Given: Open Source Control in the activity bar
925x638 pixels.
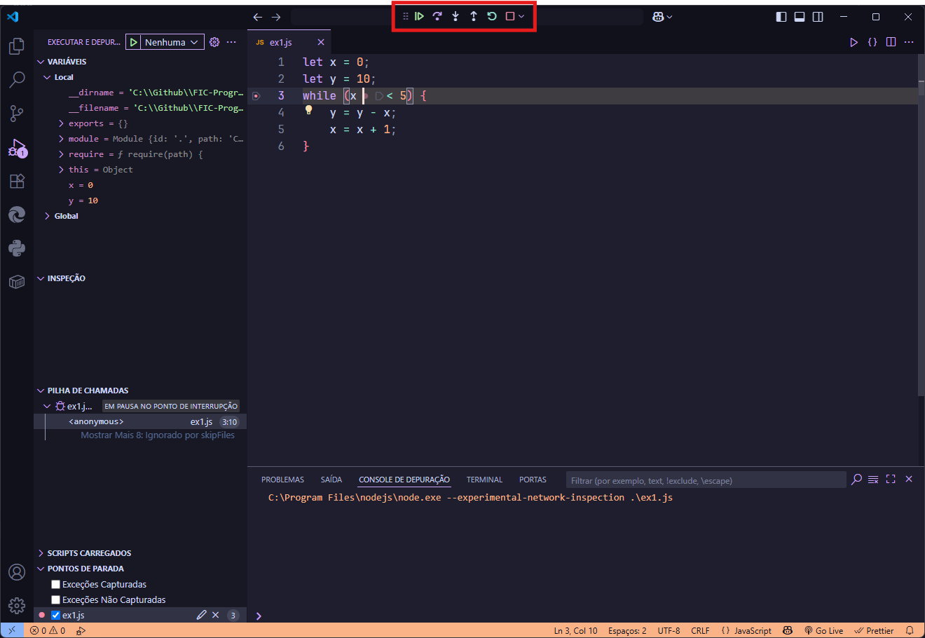Looking at the screenshot, I should point(17,114).
